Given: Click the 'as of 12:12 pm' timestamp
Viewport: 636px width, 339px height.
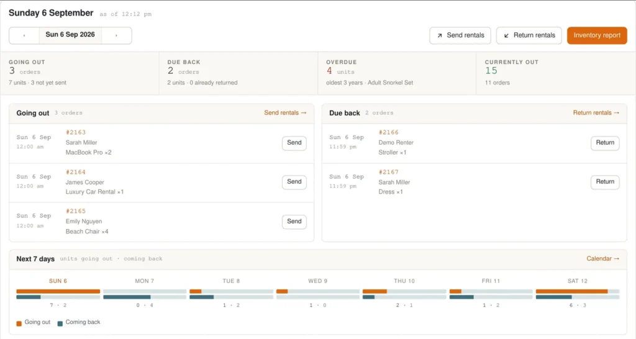Looking at the screenshot, I should tap(125, 14).
